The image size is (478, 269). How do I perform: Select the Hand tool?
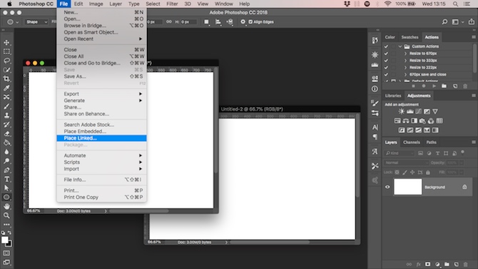click(6, 206)
